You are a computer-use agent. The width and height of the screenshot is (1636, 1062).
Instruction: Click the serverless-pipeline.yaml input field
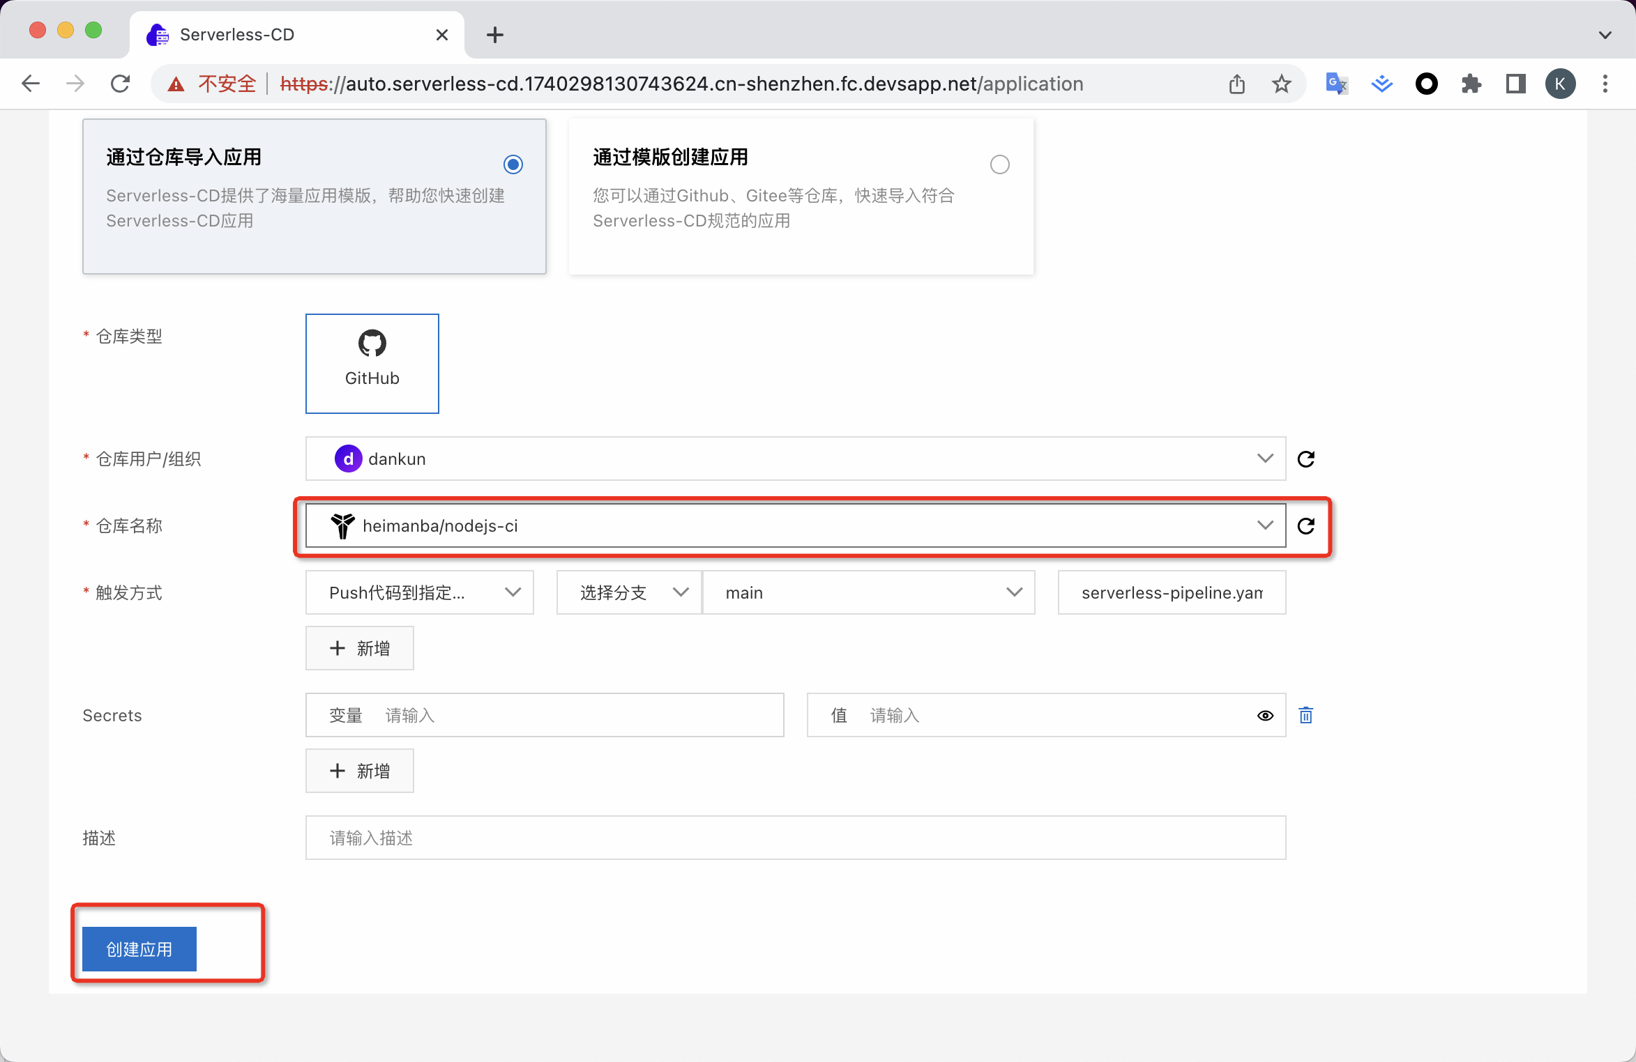point(1172,592)
